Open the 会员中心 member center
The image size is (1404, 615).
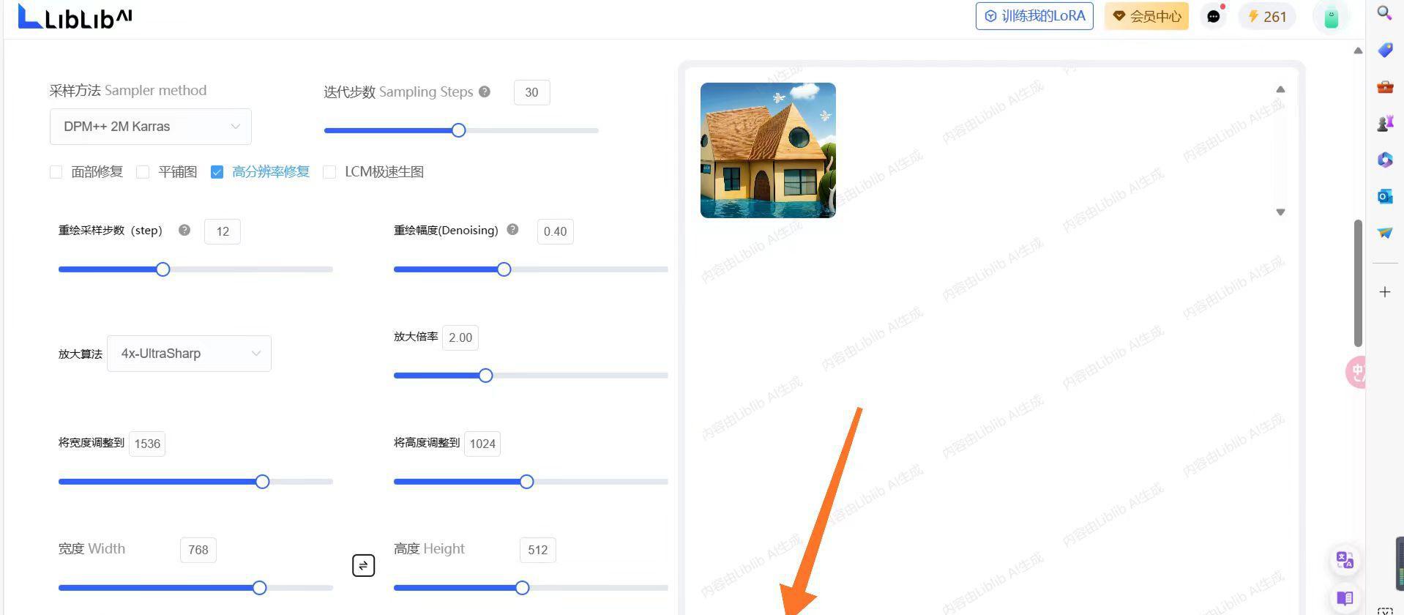click(x=1146, y=16)
